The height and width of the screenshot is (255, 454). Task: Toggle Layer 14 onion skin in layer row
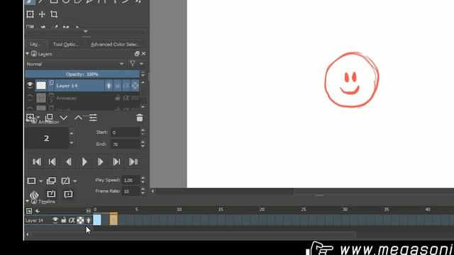(x=109, y=86)
